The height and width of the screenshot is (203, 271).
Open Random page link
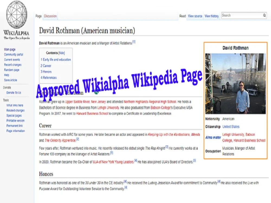pyautogui.click(x=12, y=70)
